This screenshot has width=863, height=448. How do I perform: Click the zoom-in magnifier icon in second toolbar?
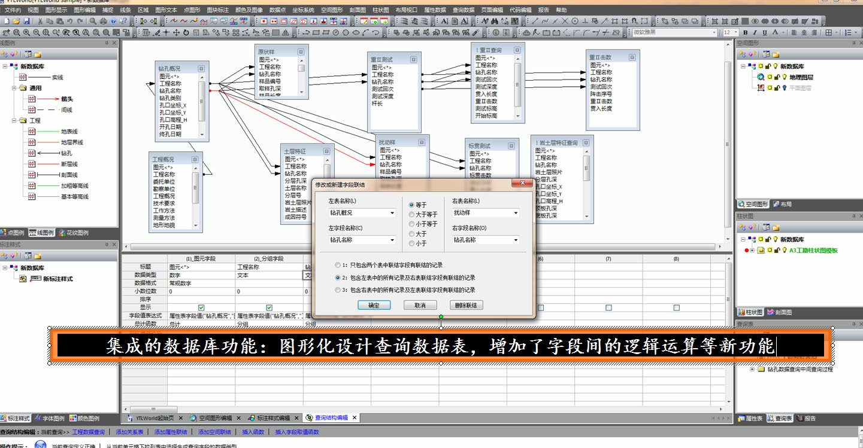pos(26,32)
